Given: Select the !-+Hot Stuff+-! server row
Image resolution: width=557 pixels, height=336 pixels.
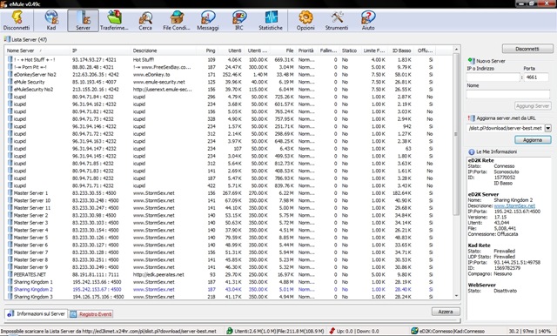Looking at the screenshot, I should 221,60.
